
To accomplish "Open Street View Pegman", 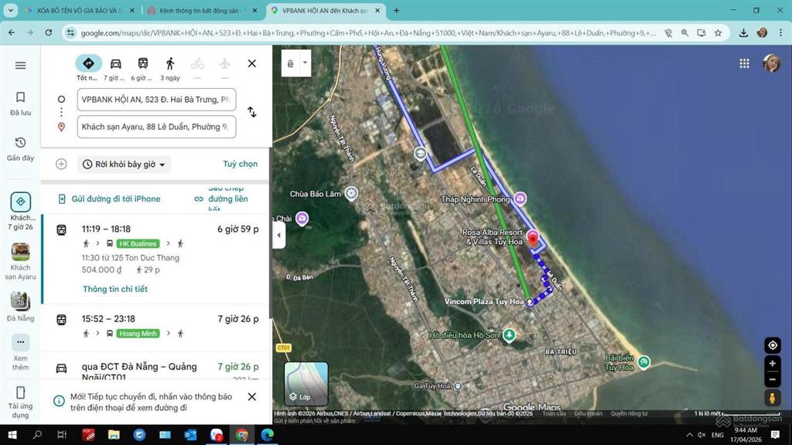I will tap(772, 398).
